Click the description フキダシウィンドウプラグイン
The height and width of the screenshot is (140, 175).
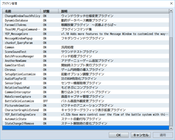pos(83,38)
